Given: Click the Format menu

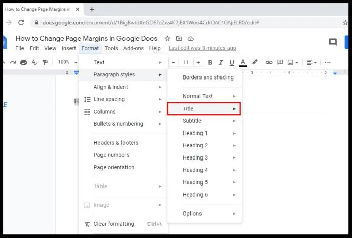Looking at the screenshot, I should pyautogui.click(x=90, y=48).
